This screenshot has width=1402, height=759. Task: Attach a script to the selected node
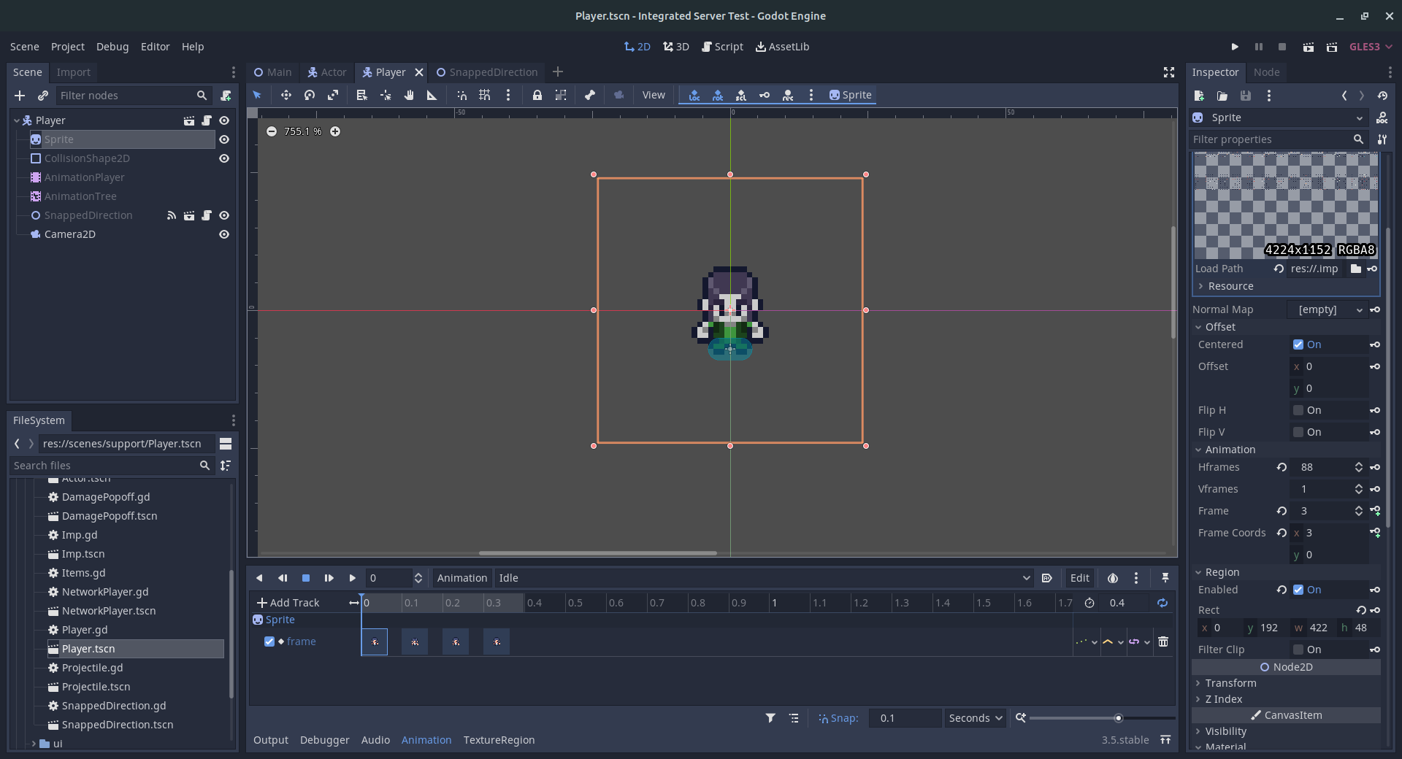click(226, 96)
